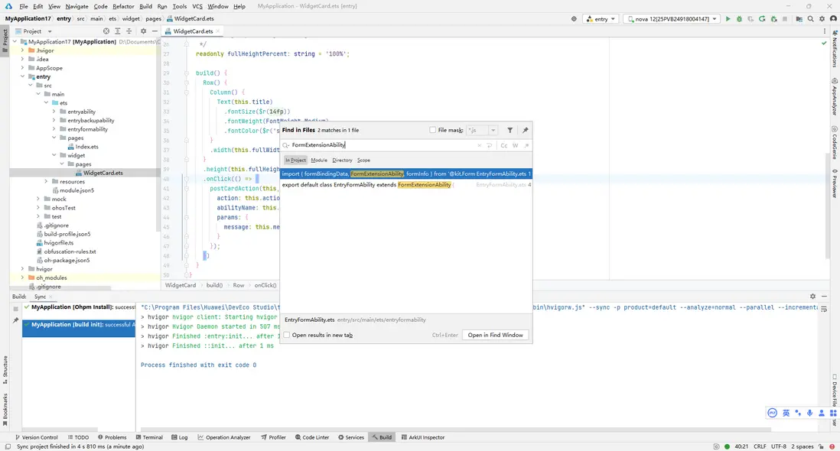
Task: Toggle the Cc match case option
Action: click(504, 145)
